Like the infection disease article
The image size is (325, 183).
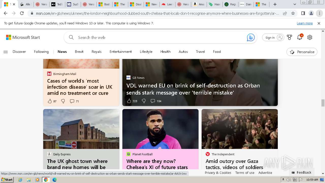point(50,101)
